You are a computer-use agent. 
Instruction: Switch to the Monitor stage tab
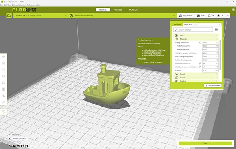tap(133, 10)
